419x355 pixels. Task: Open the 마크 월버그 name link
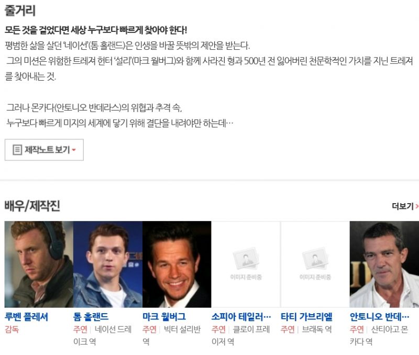(x=164, y=317)
